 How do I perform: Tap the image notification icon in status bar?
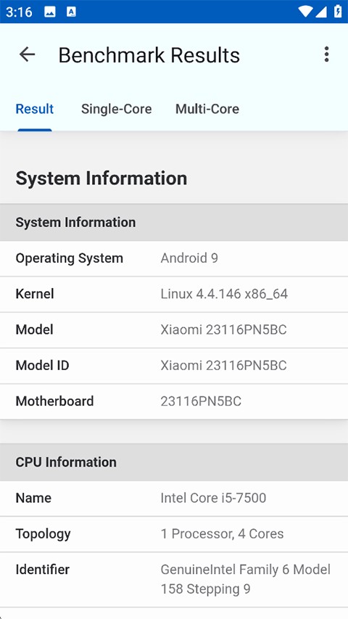click(50, 12)
